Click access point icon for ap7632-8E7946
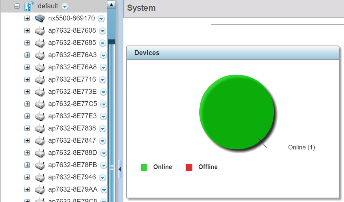 [40, 178]
